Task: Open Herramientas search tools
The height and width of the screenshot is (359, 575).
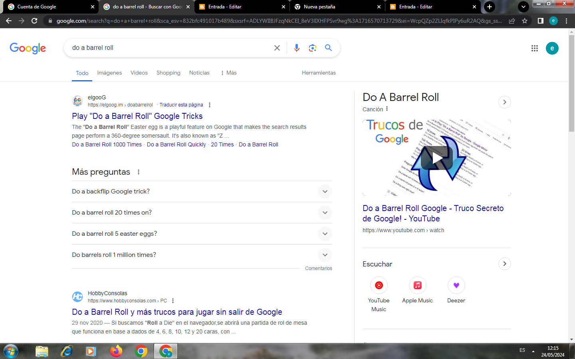Action: (x=319, y=73)
